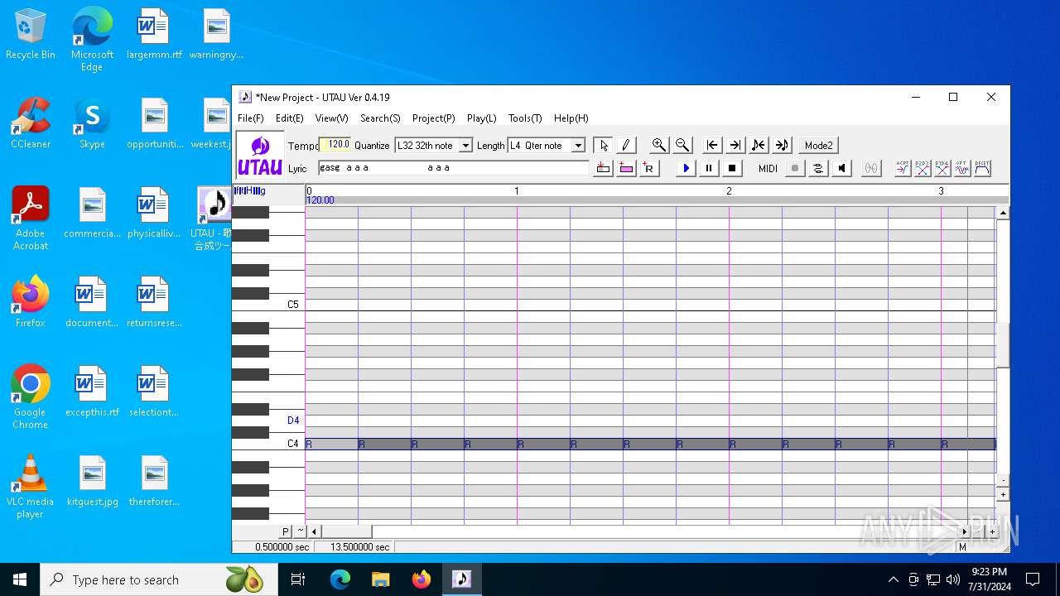
Task: Toggle the P button below piano keys
Action: pos(286,531)
